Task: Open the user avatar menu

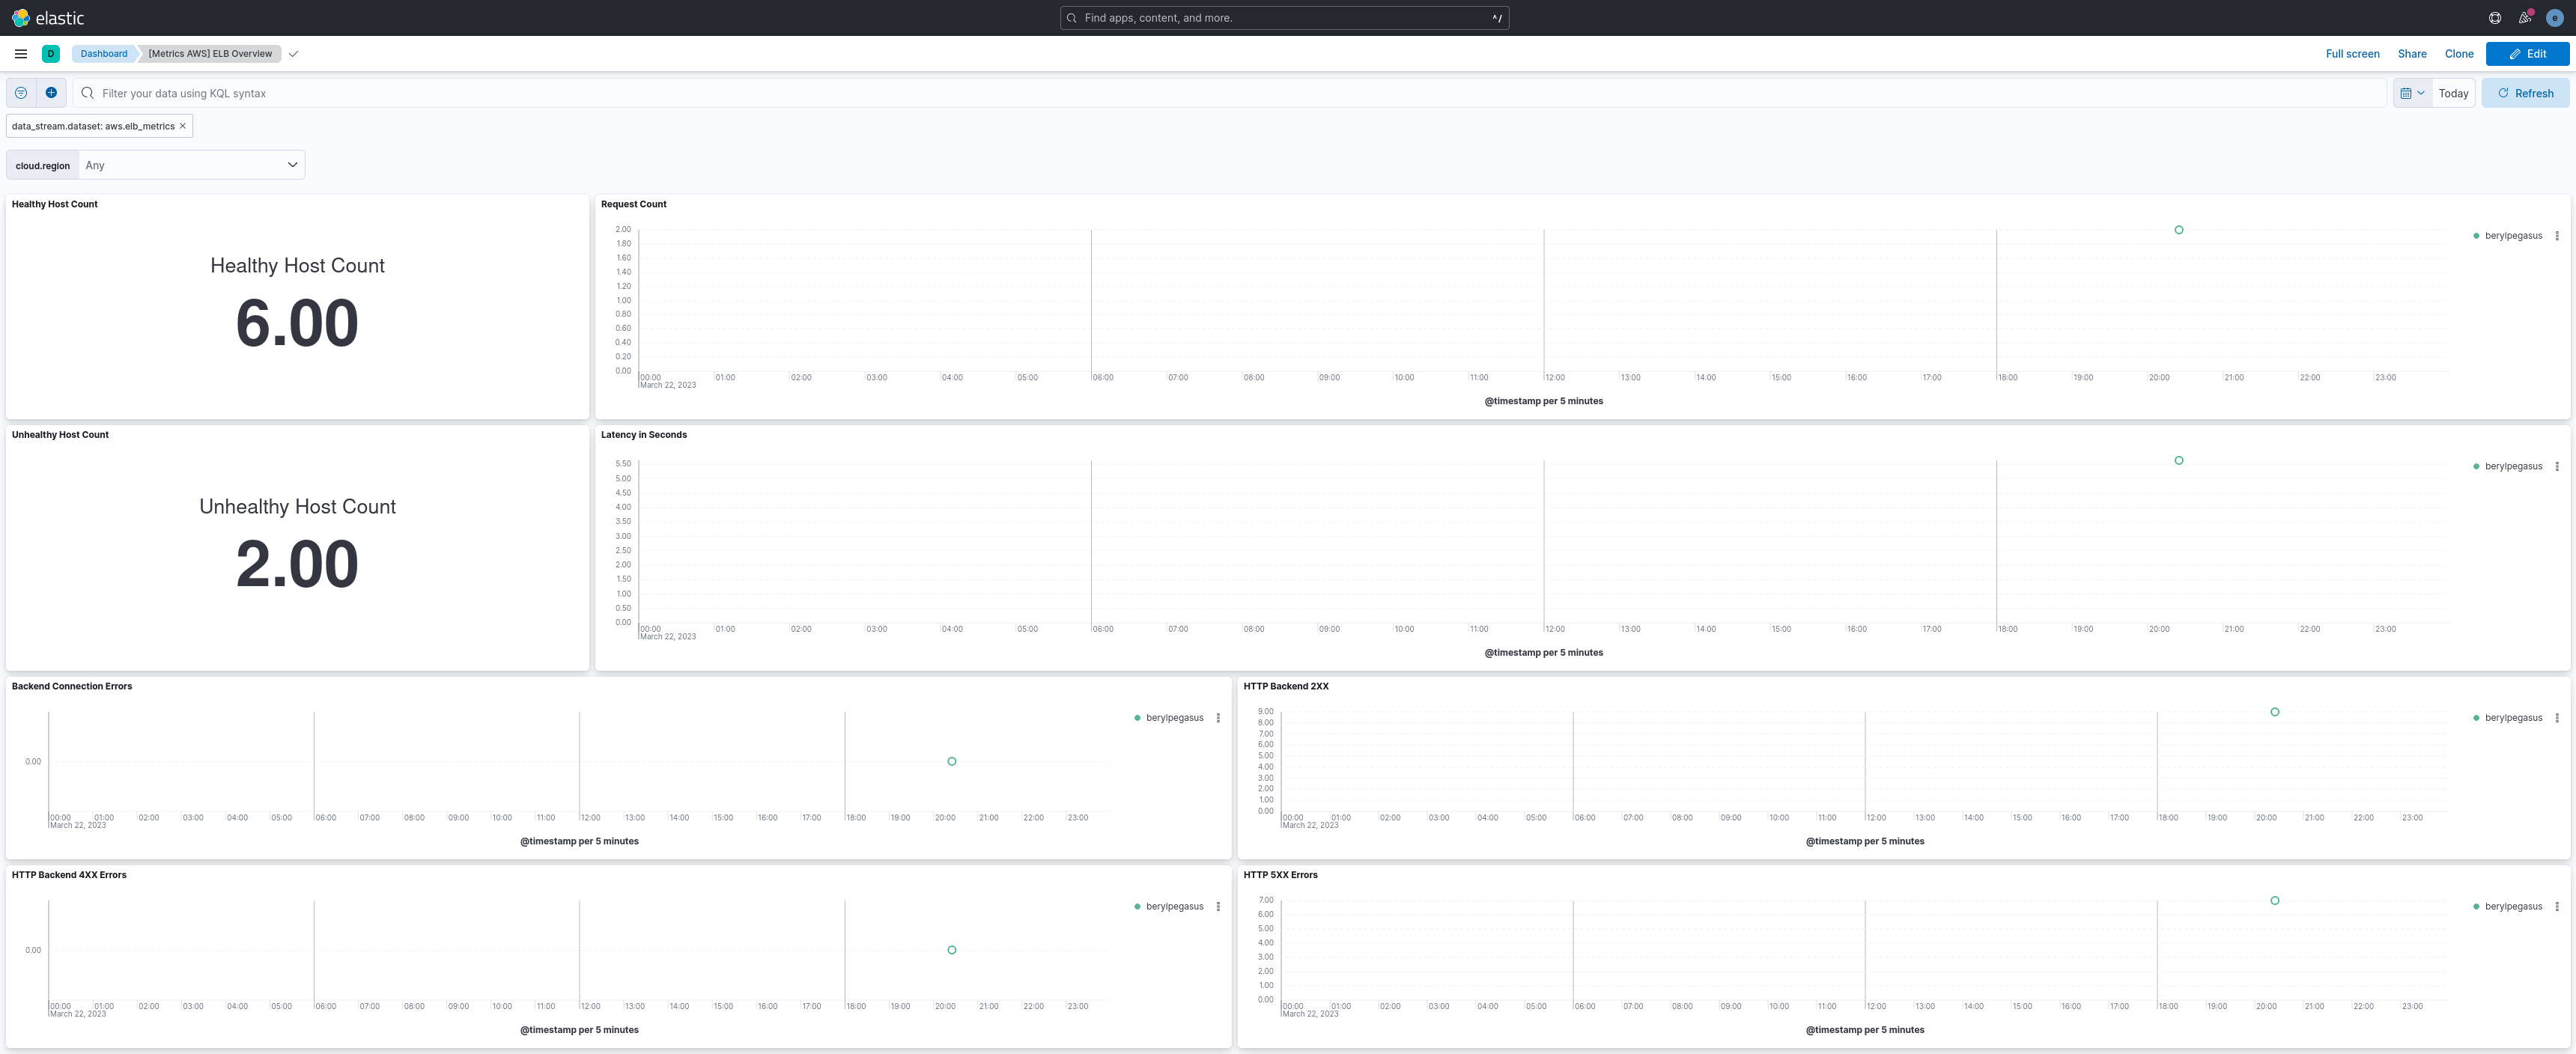Action: pyautogui.click(x=2554, y=18)
